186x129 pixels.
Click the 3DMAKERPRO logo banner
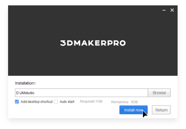(x=93, y=43)
